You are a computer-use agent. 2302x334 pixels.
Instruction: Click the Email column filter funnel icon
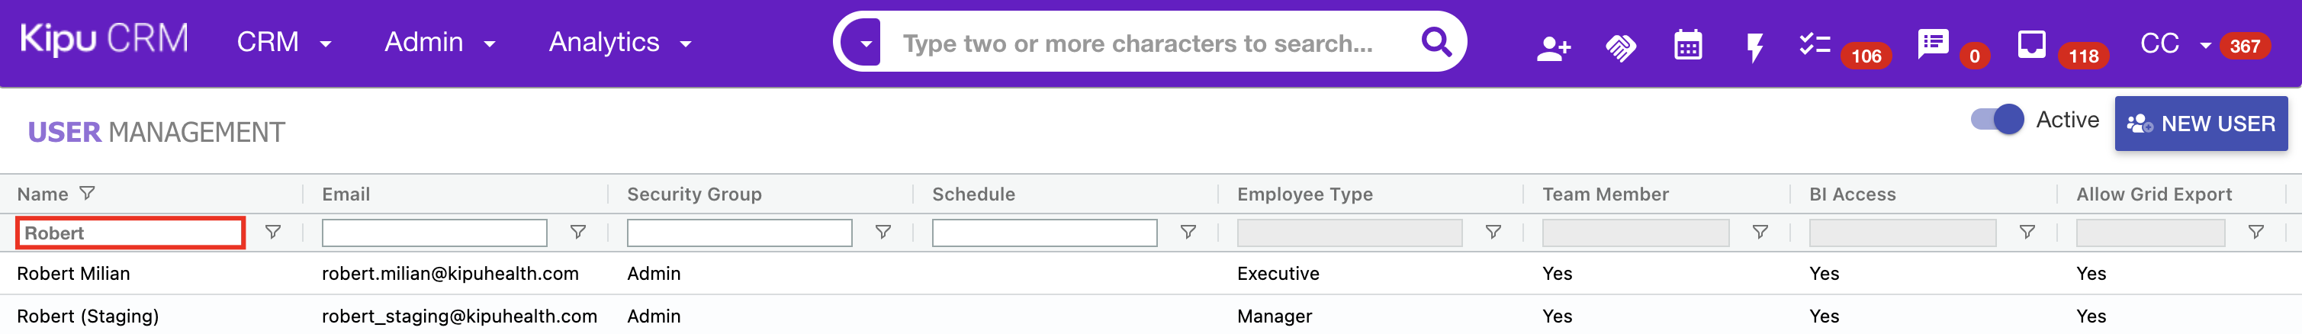pos(578,232)
